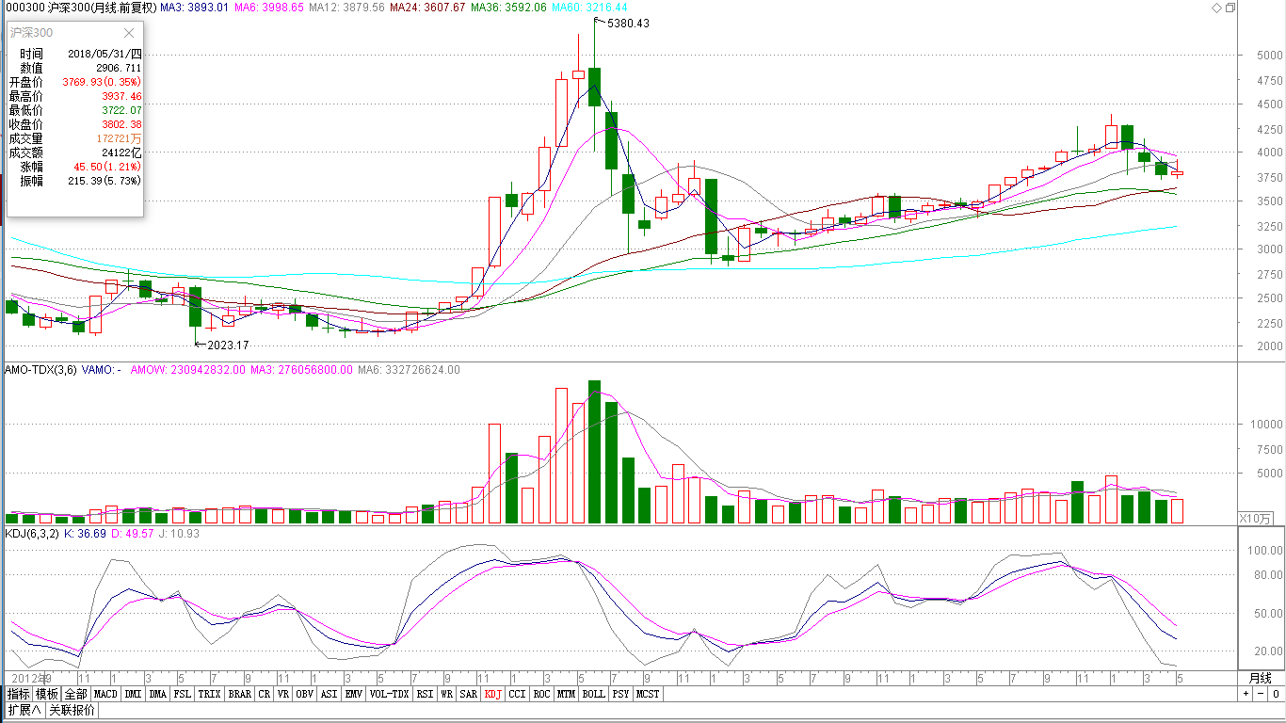Viewport: 1286px width, 723px height.
Task: Switch indicator to OBV
Action: pos(304,694)
